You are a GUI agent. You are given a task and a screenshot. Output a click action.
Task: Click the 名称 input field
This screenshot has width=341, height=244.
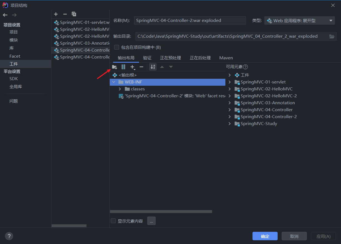tap(190, 21)
